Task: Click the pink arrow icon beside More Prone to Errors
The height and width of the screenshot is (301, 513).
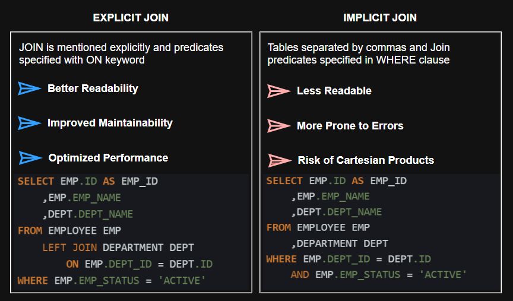Action: click(x=278, y=126)
